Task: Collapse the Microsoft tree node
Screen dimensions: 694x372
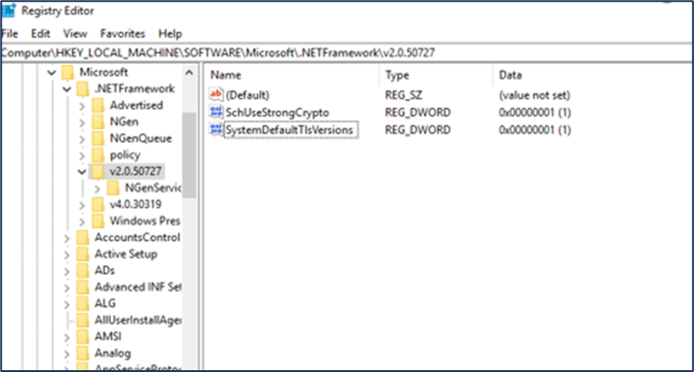Action: 51,72
